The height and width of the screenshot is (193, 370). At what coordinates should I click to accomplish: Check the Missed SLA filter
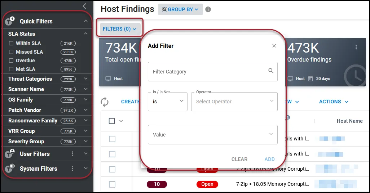tap(11, 52)
